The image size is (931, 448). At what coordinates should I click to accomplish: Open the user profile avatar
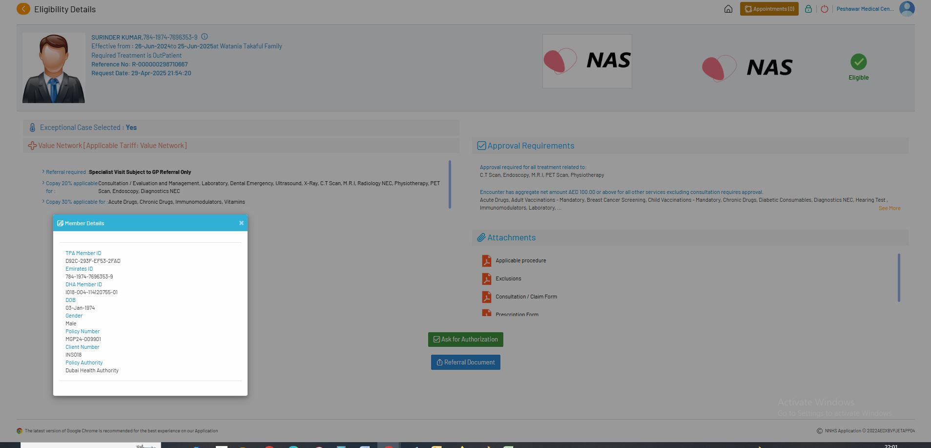(x=907, y=9)
